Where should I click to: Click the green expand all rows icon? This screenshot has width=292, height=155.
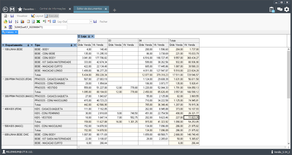click(44, 22)
